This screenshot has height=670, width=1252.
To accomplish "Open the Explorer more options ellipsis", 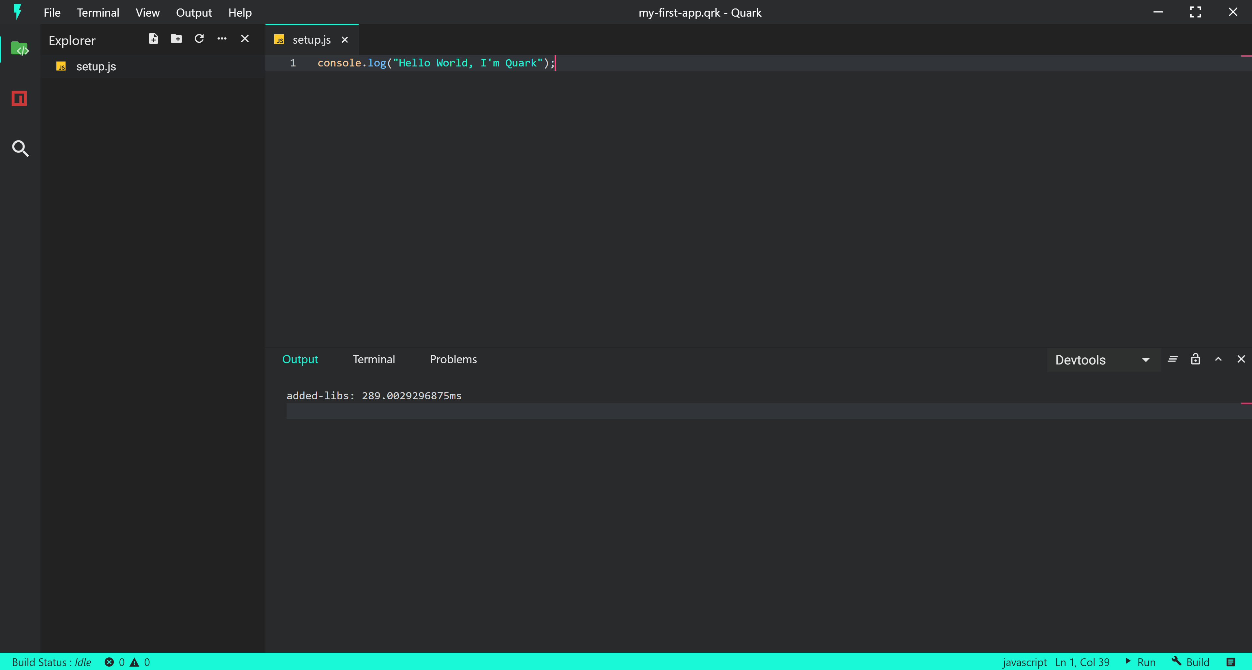I will pyautogui.click(x=222, y=39).
